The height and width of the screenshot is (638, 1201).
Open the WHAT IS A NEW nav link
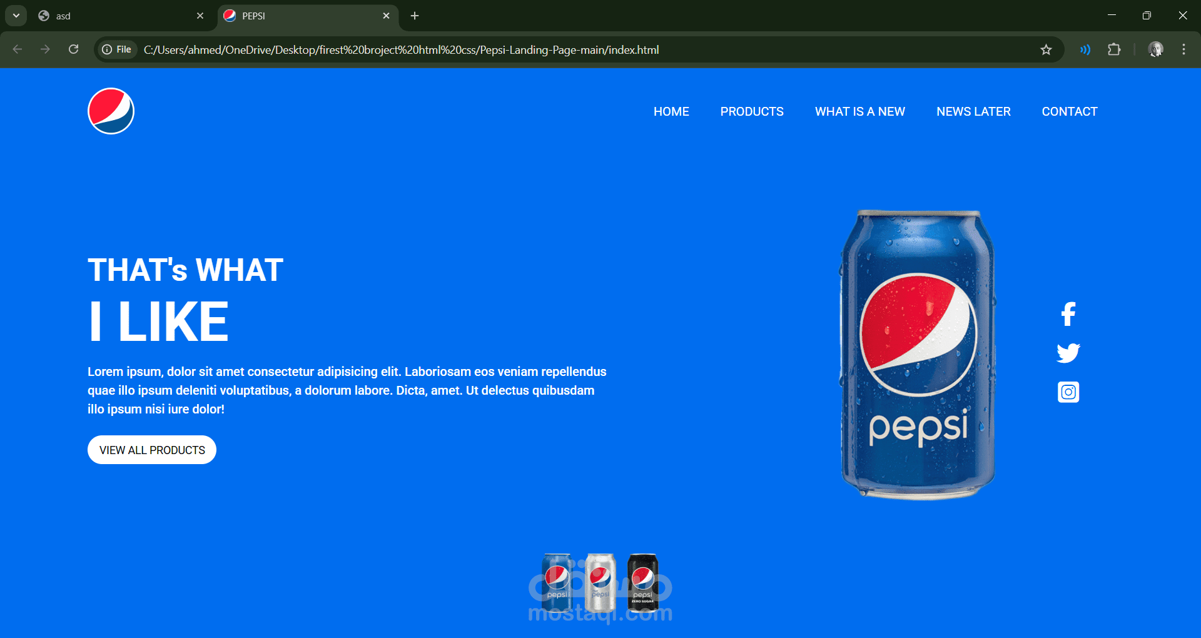860,111
